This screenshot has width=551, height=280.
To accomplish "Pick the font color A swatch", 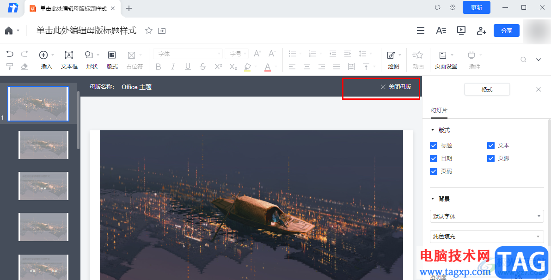I will tap(268, 67).
